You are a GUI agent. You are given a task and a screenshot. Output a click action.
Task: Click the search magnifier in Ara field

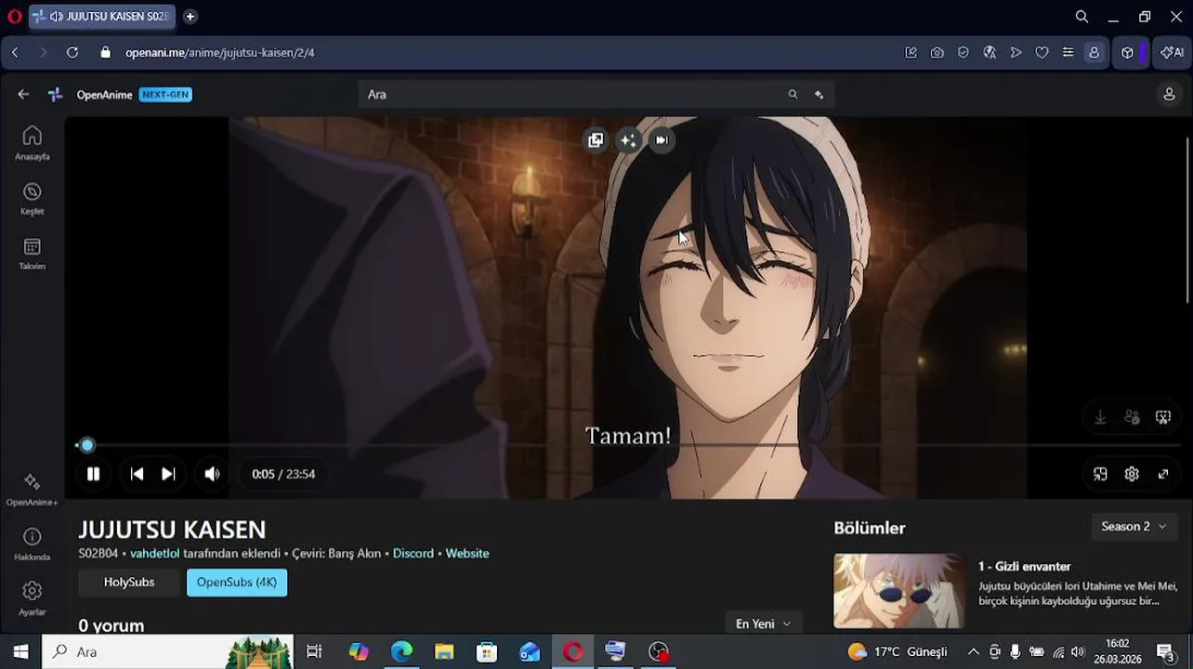(793, 94)
